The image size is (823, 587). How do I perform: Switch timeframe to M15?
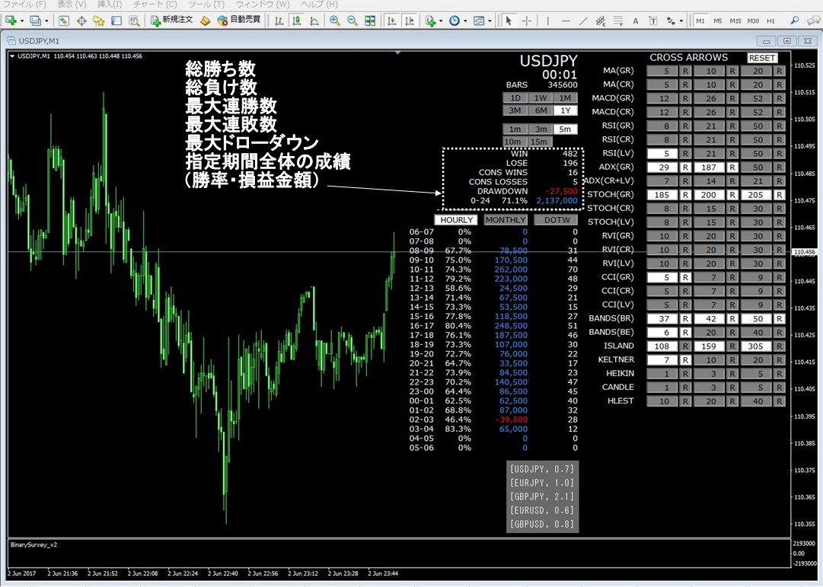tap(735, 21)
